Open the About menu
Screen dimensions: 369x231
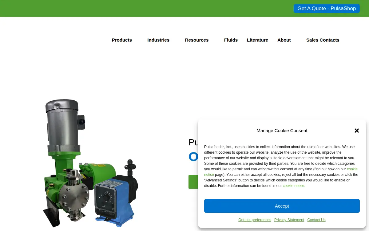(x=284, y=40)
